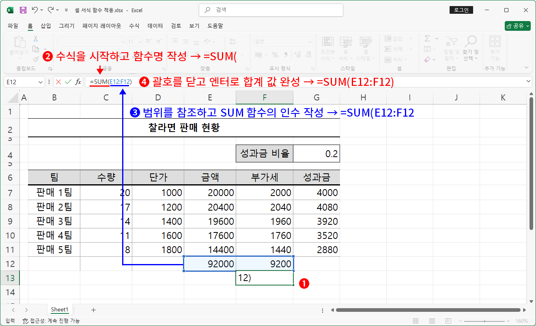Click the AutoSum sigma icon

[x=427, y=39]
